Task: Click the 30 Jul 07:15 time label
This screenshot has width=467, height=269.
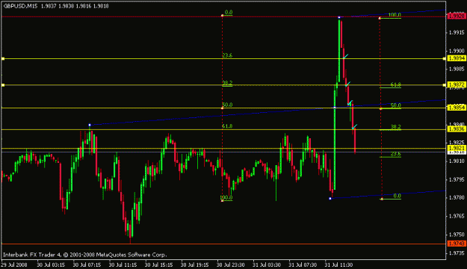Action: (87, 265)
